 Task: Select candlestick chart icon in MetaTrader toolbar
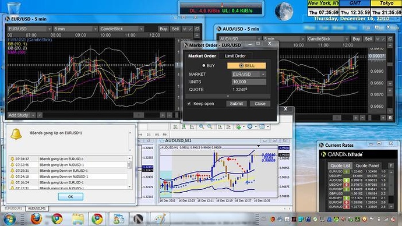(184, 126)
